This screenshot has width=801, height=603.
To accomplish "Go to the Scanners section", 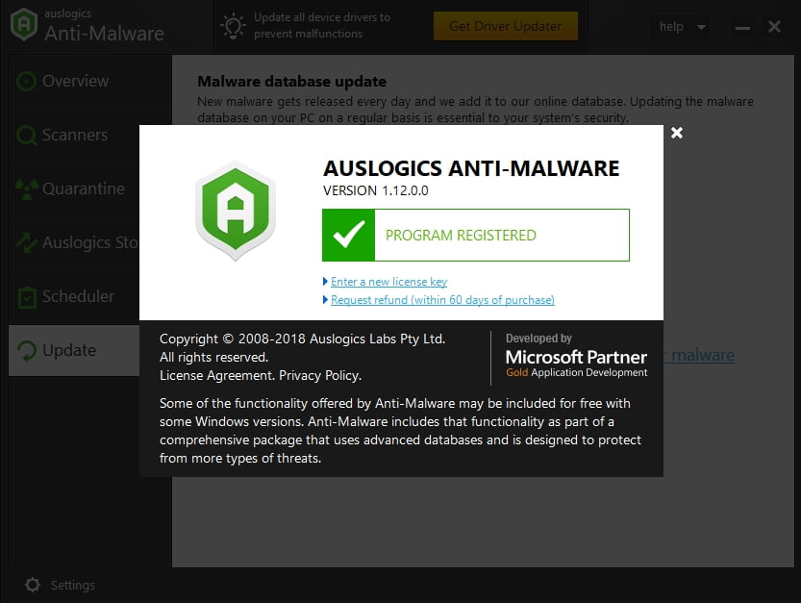I will point(75,135).
